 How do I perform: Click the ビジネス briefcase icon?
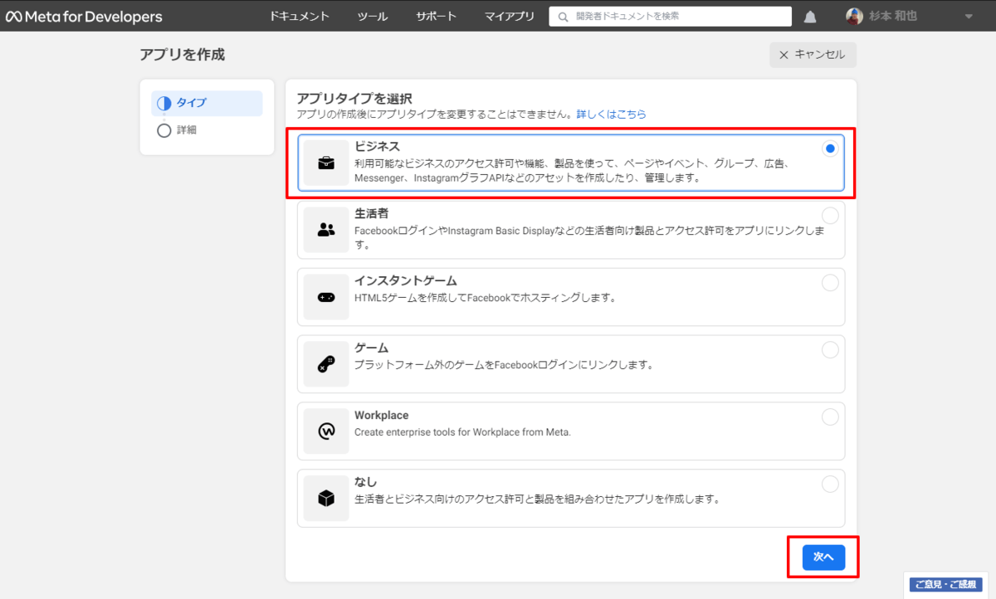tap(326, 163)
